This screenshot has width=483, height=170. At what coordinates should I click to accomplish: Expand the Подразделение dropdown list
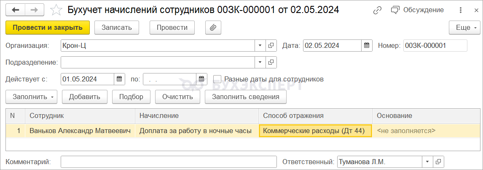point(260,62)
